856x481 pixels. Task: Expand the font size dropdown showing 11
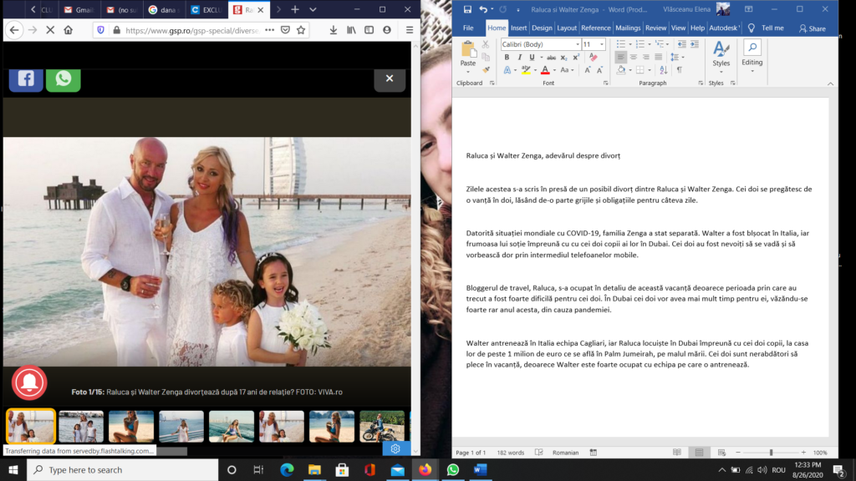point(602,44)
